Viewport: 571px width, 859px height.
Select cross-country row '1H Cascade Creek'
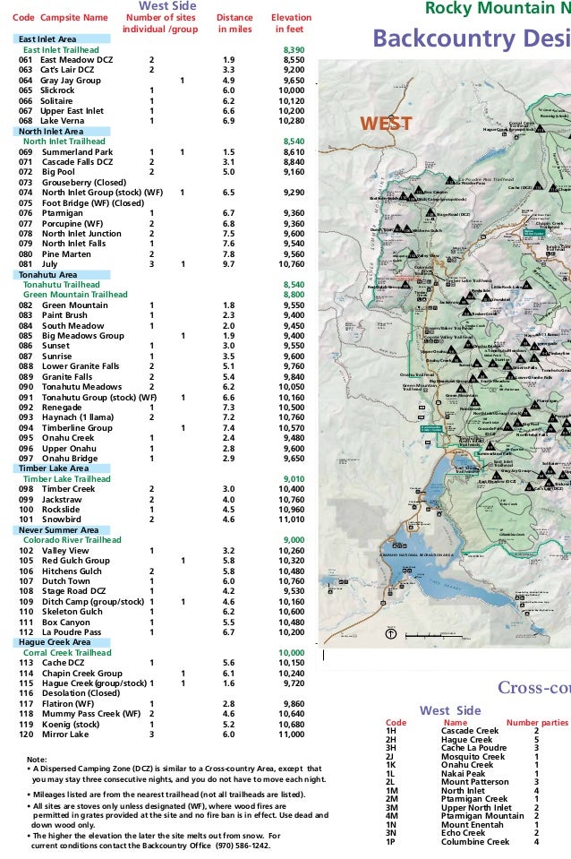(x=463, y=731)
